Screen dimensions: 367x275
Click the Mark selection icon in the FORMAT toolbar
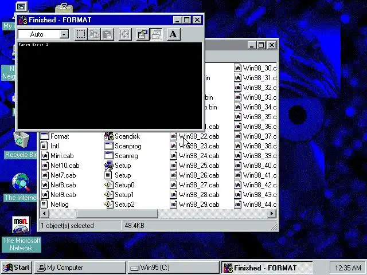(x=81, y=34)
